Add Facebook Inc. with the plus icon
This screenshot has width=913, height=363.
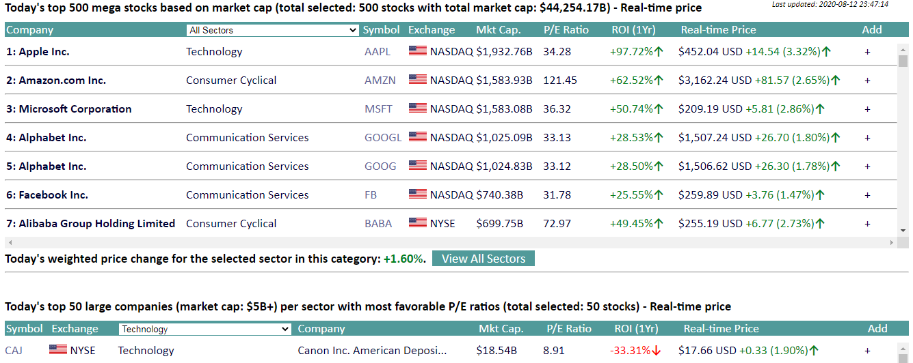[867, 195]
